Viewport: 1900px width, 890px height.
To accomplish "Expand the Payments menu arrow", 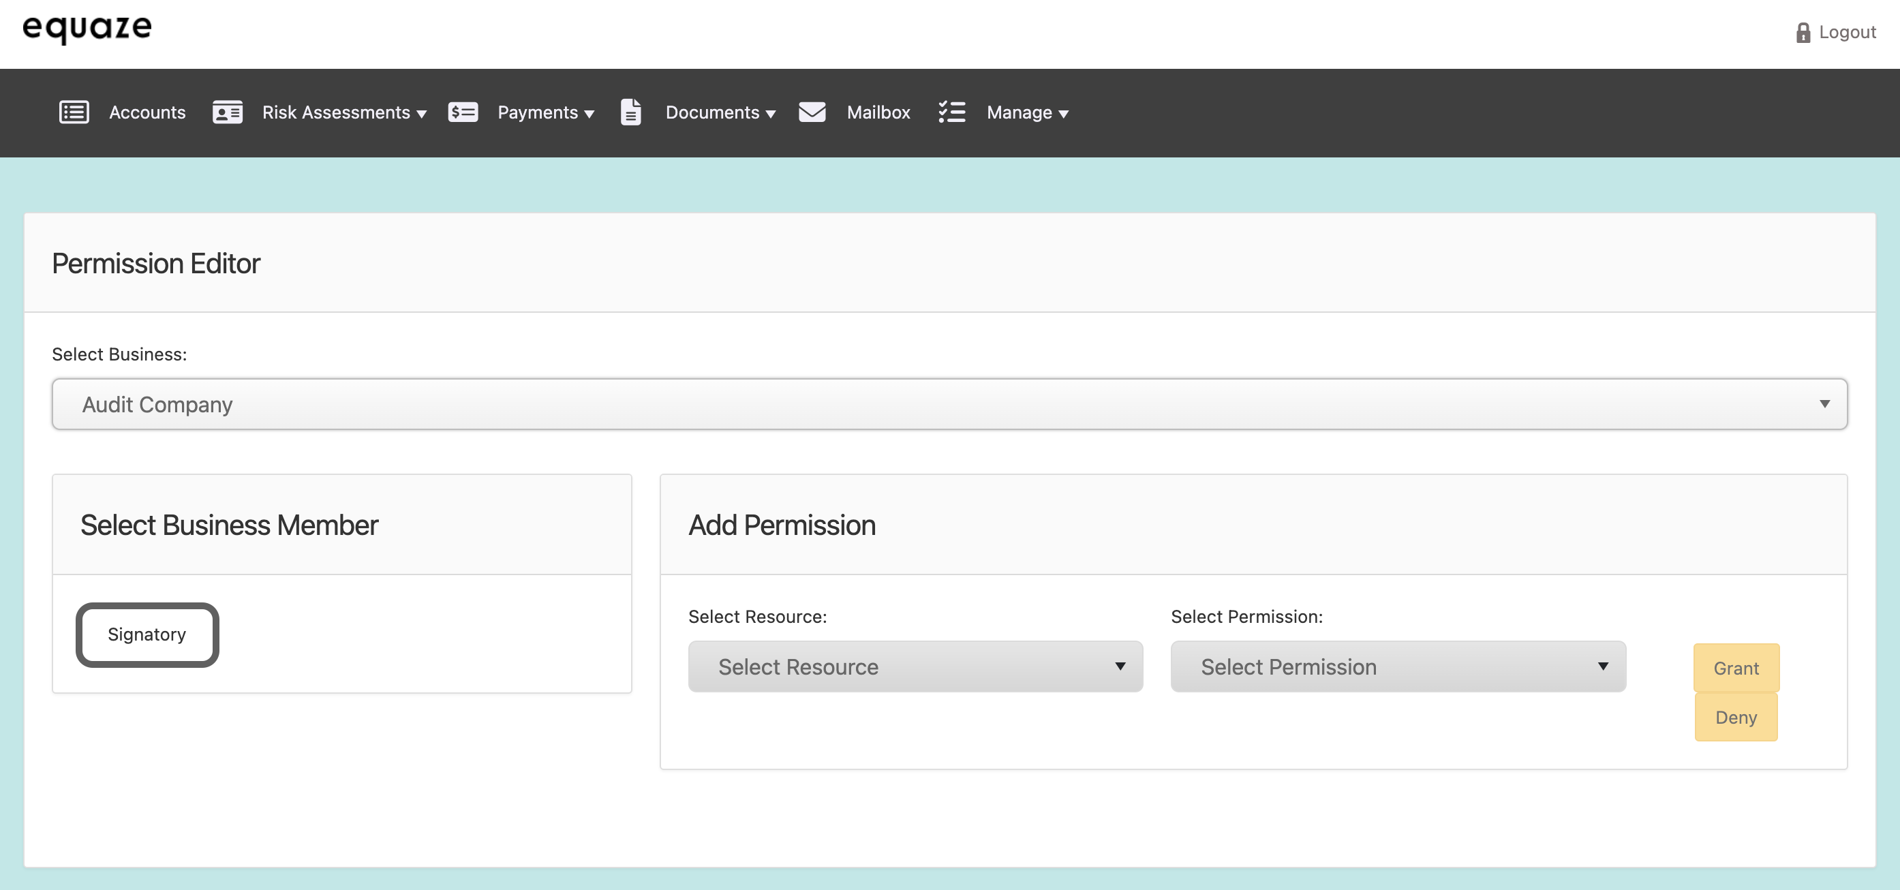I will click(589, 114).
